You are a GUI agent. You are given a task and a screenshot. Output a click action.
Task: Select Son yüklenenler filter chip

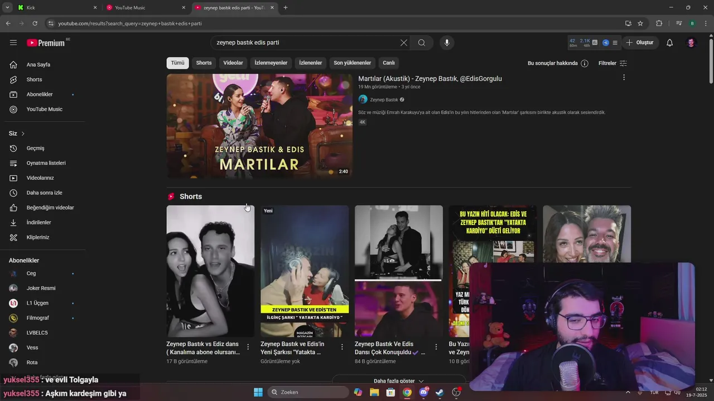(x=353, y=63)
